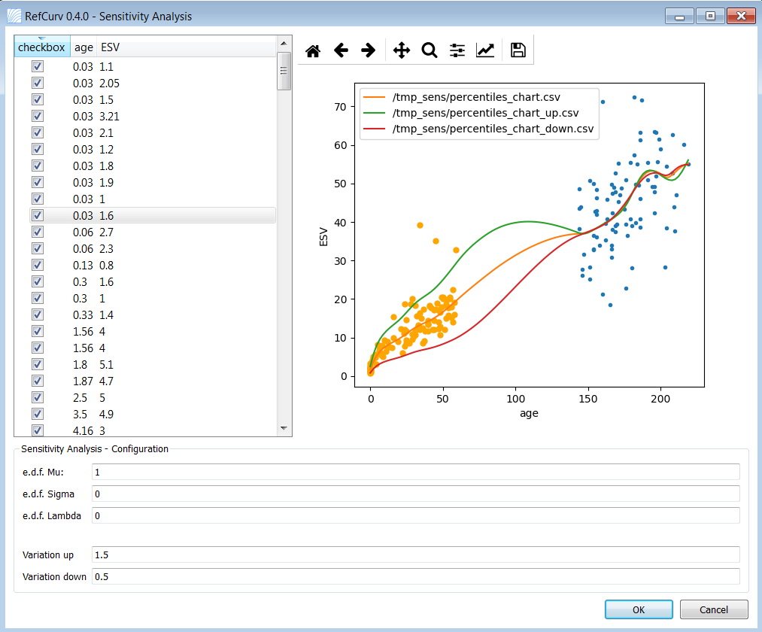Click the RefCurv application icon in title bar
Screen dimensions: 762x632
click(14, 16)
